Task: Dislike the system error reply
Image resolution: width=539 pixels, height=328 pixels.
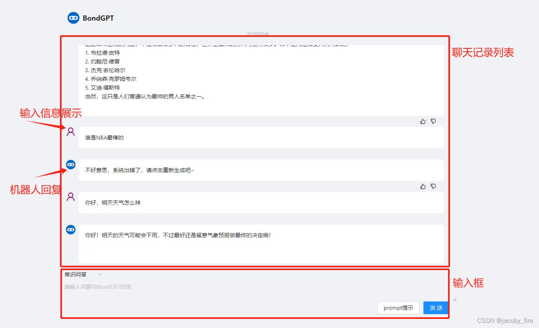Action: pos(433,186)
